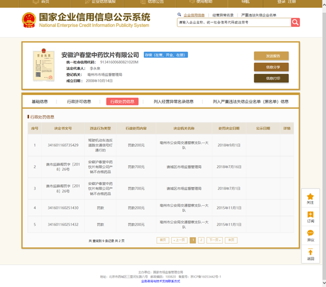This screenshot has width=326, height=287.
Task: Go to page 2 in pagination
Action: click(x=201, y=240)
